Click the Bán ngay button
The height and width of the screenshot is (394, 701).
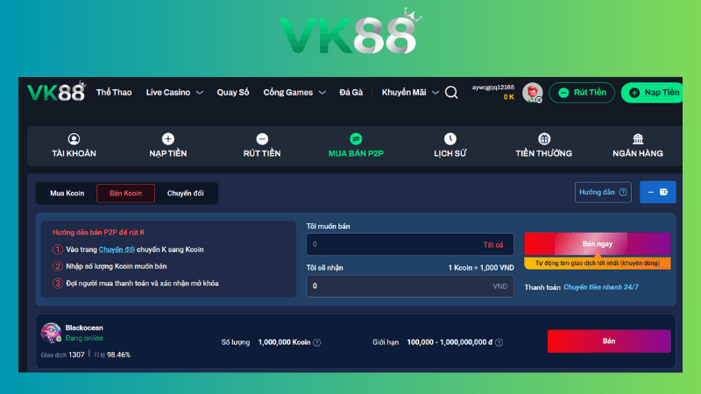[597, 243]
